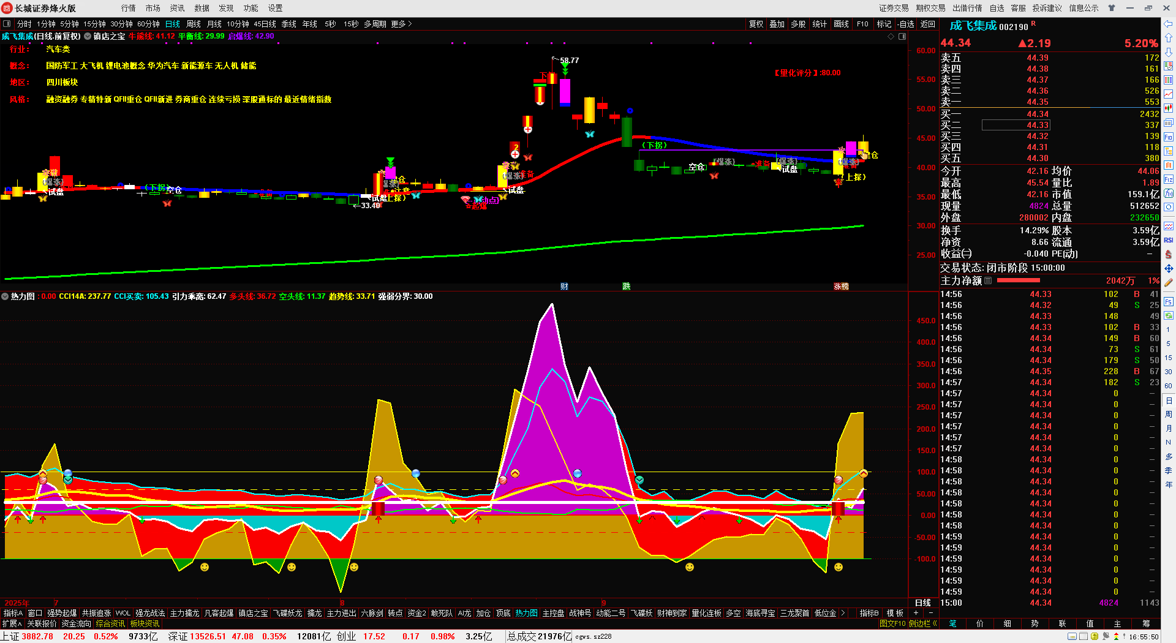
Task: Click the 图文F10 link
Action: coord(892,623)
